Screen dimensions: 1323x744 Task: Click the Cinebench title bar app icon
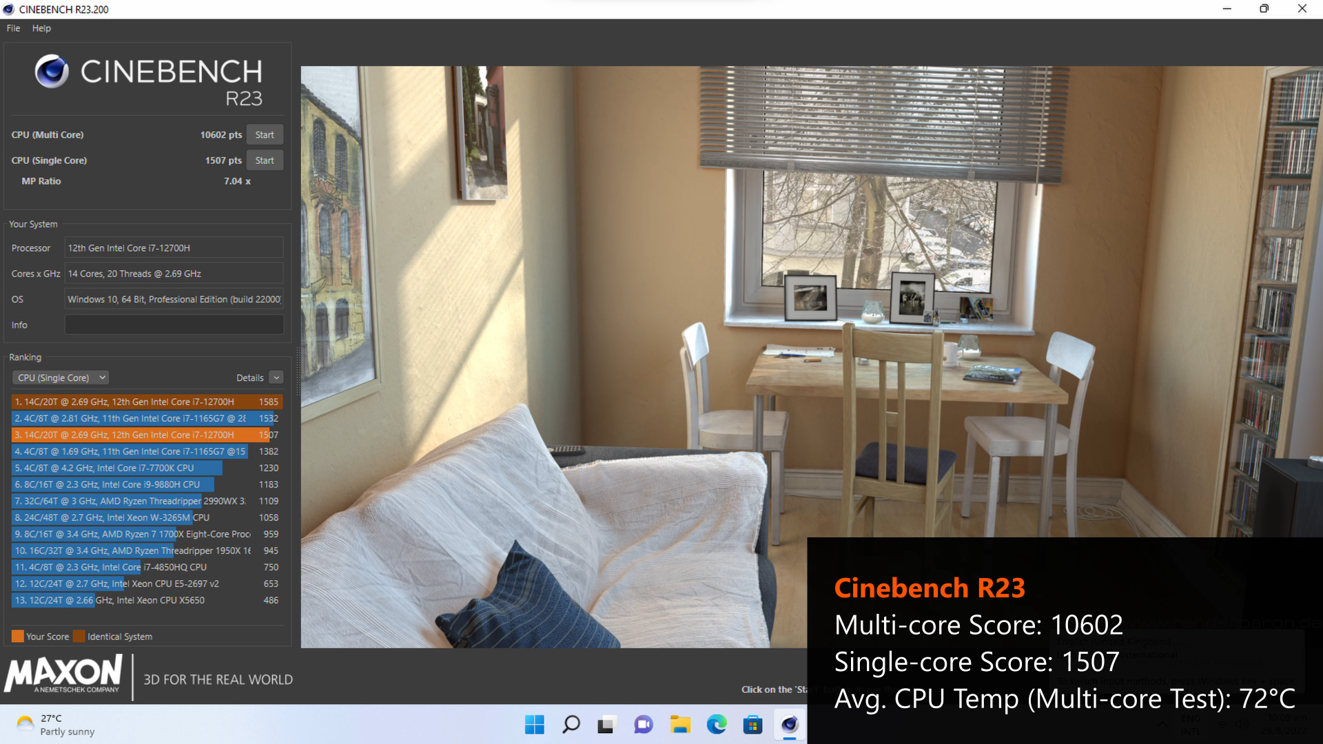9,9
